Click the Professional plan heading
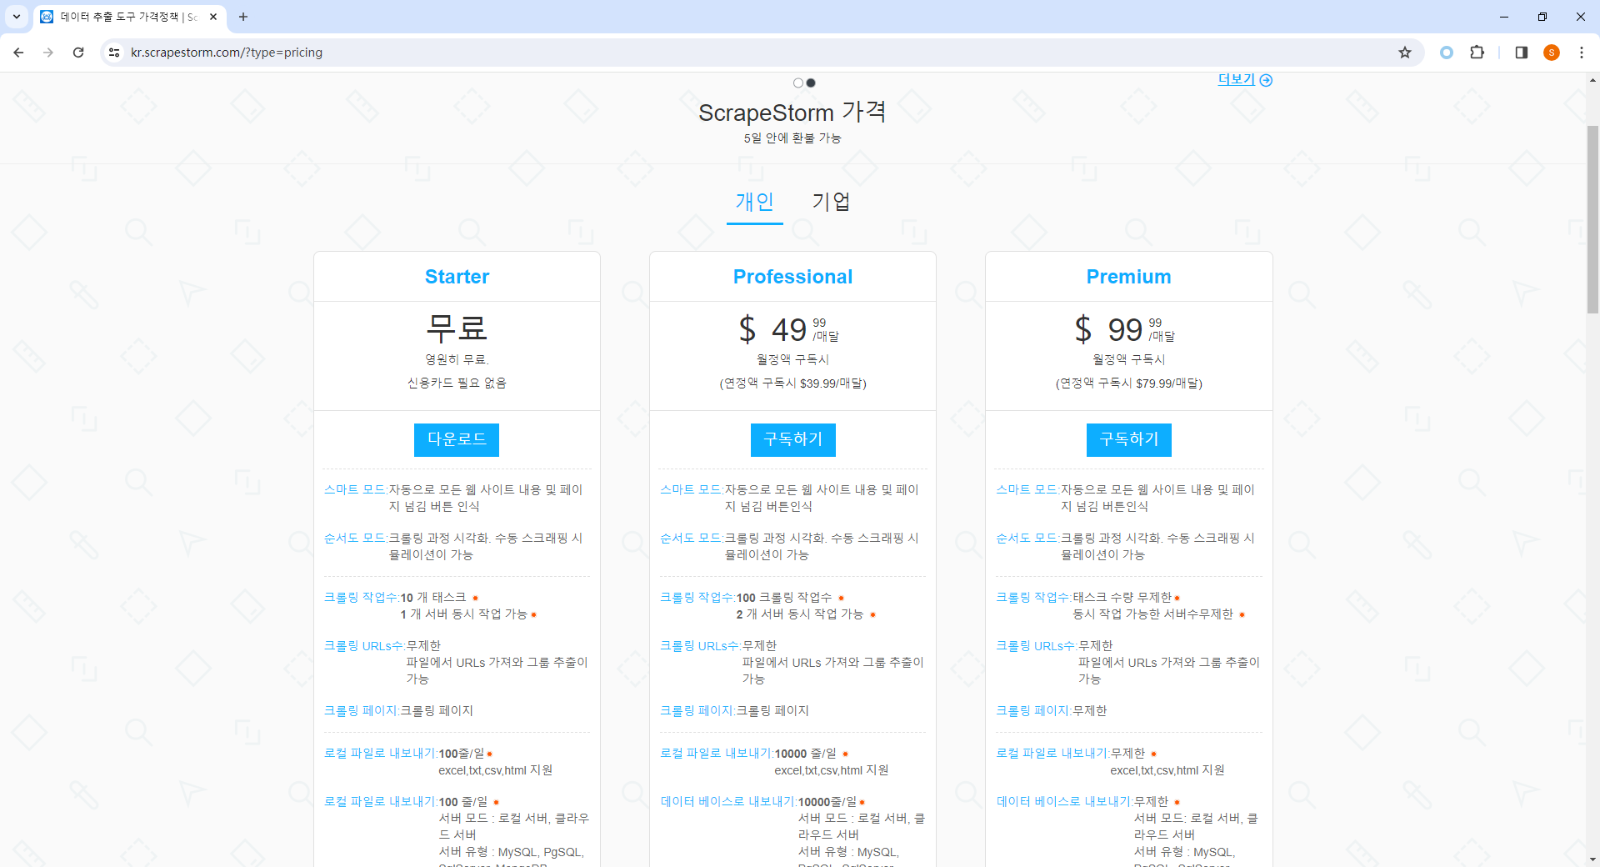This screenshot has height=867, width=1600. 792,277
